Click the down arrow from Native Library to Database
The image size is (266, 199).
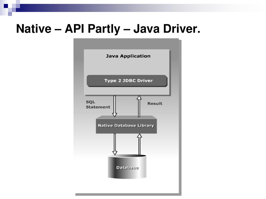115,144
